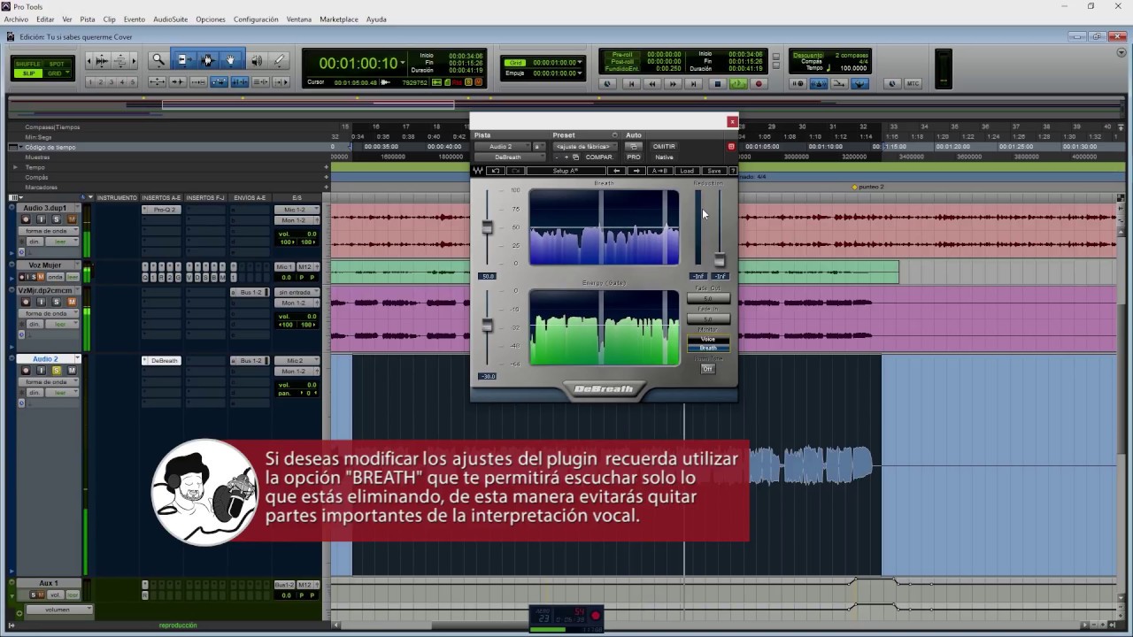Viewport: 1133px width, 637px height.
Task: Open the AudioSuite menu
Action: (x=170, y=19)
